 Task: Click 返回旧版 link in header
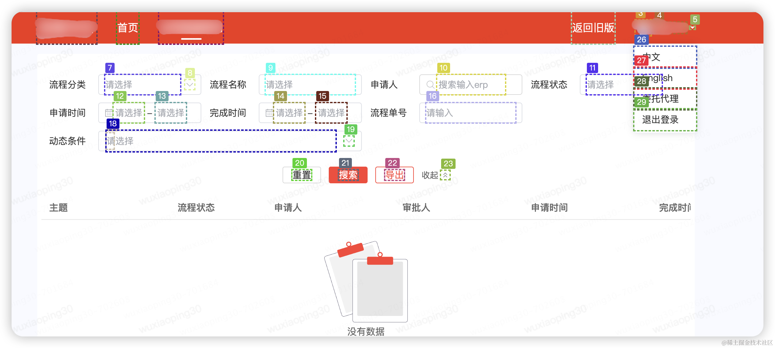point(593,28)
